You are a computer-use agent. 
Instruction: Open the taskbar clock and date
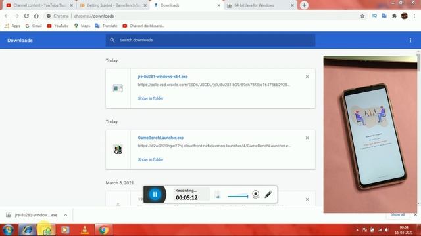(404, 230)
